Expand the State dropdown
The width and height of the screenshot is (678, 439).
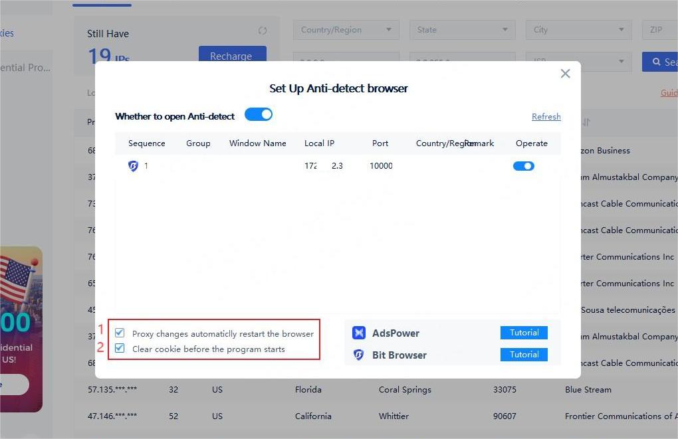(x=462, y=30)
